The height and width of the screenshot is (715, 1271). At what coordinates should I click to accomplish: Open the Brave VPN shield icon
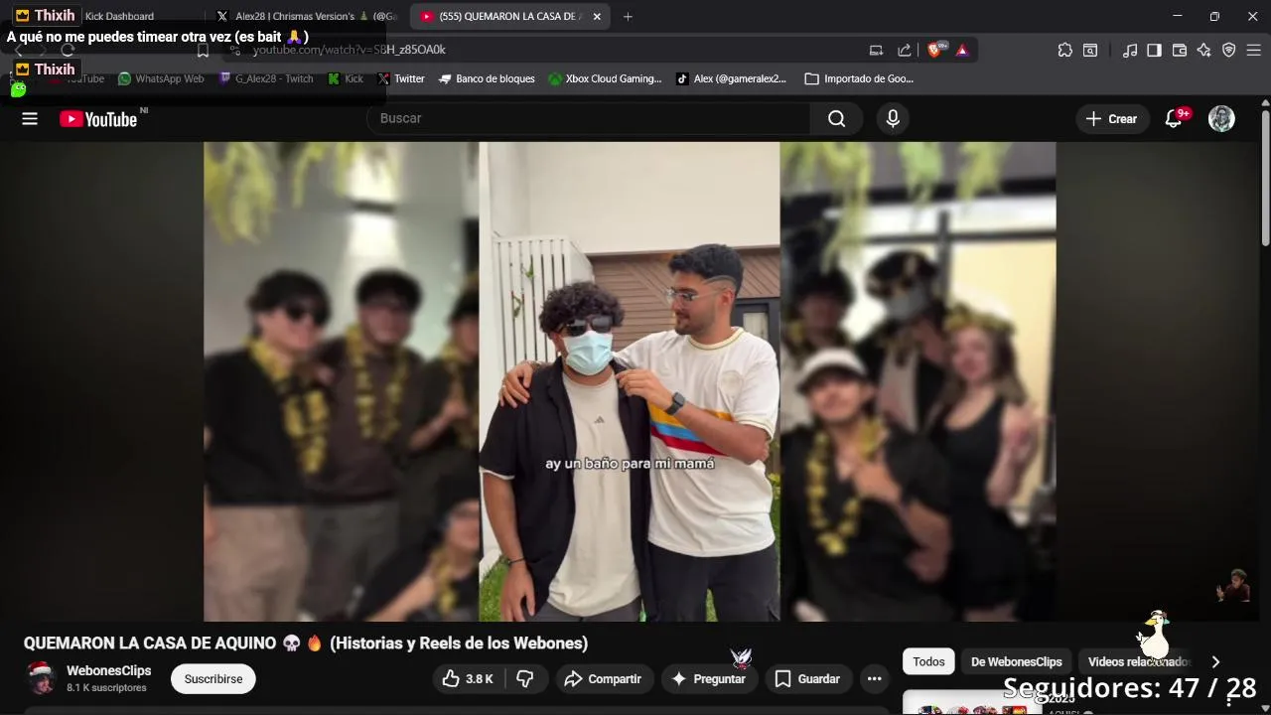point(1228,50)
